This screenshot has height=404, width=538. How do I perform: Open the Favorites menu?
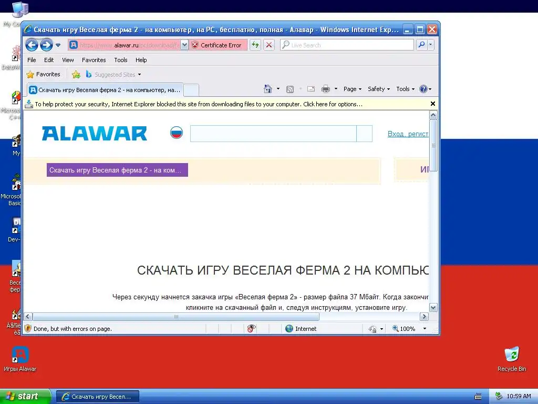click(x=94, y=60)
